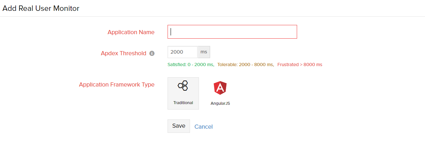Click the "ms" unit addon
This screenshot has width=425, height=167.
pyautogui.click(x=204, y=52)
